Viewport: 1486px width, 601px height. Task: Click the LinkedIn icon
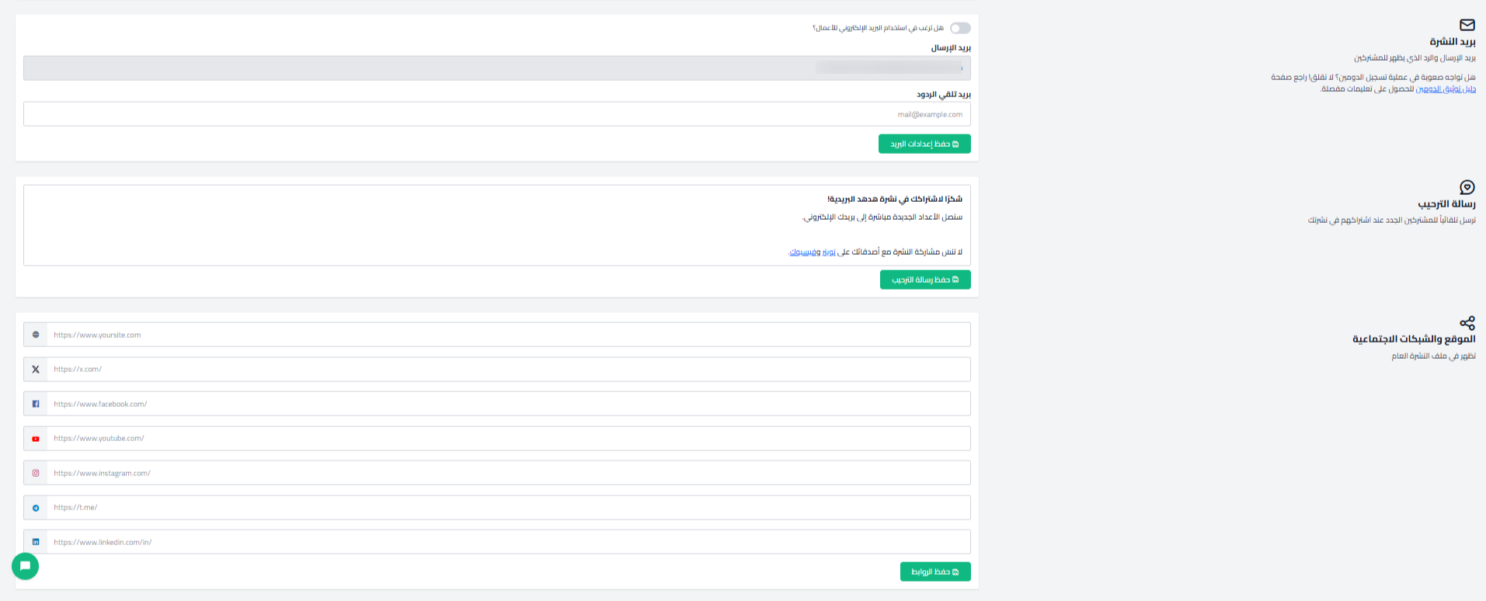tap(36, 542)
